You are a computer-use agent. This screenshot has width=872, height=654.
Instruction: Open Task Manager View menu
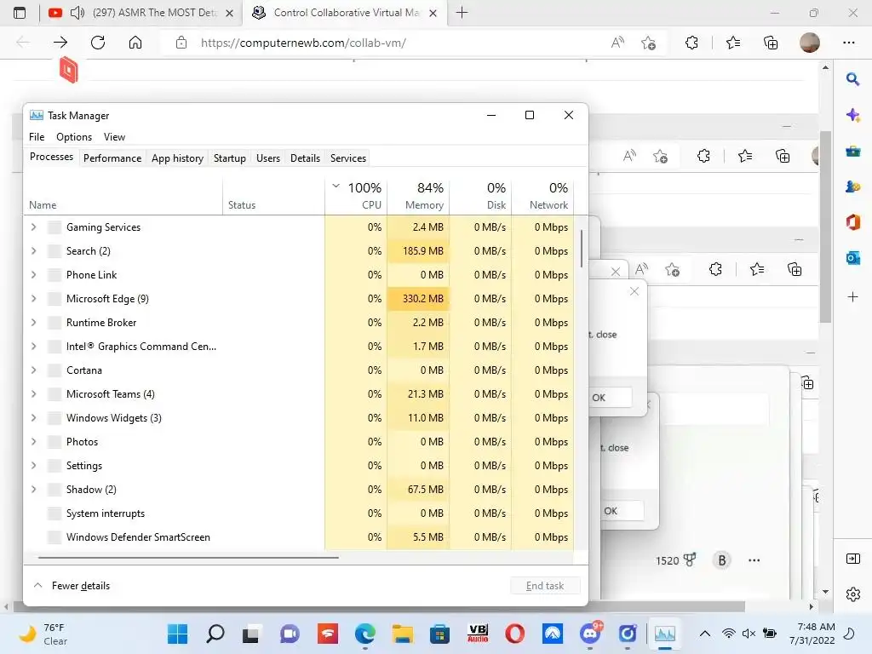[x=115, y=137]
